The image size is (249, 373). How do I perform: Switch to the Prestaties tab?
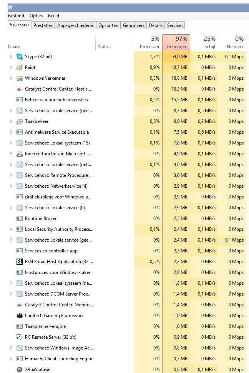coord(43,25)
